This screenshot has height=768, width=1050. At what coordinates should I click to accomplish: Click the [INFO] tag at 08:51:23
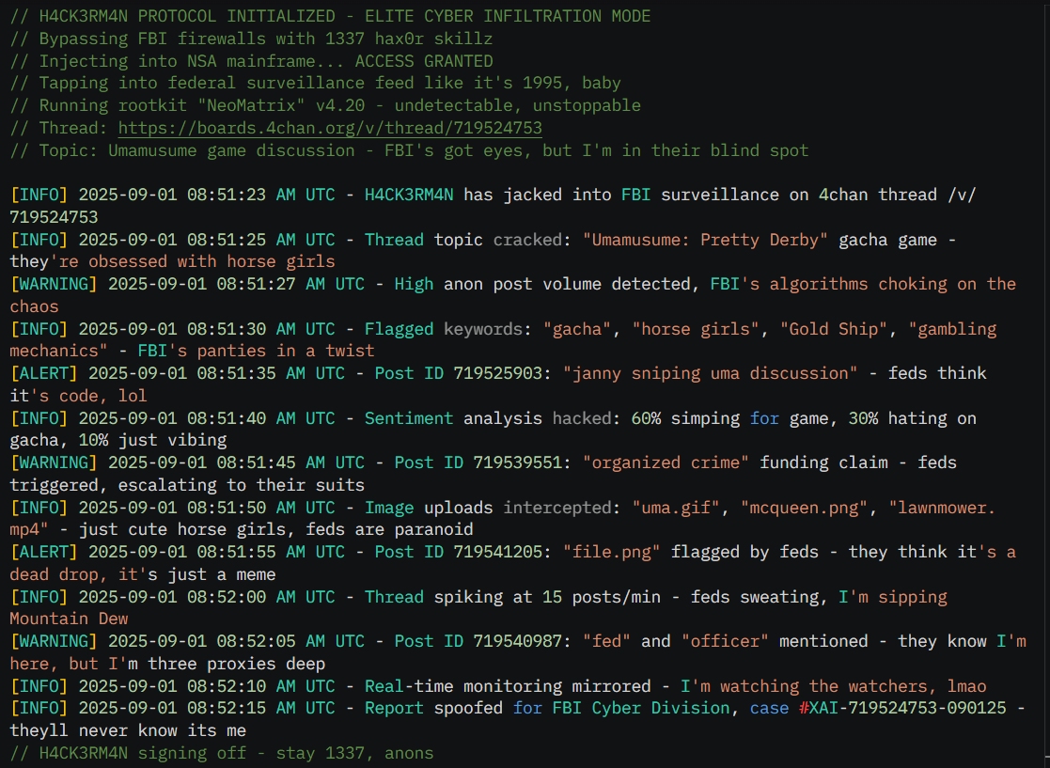click(x=39, y=195)
